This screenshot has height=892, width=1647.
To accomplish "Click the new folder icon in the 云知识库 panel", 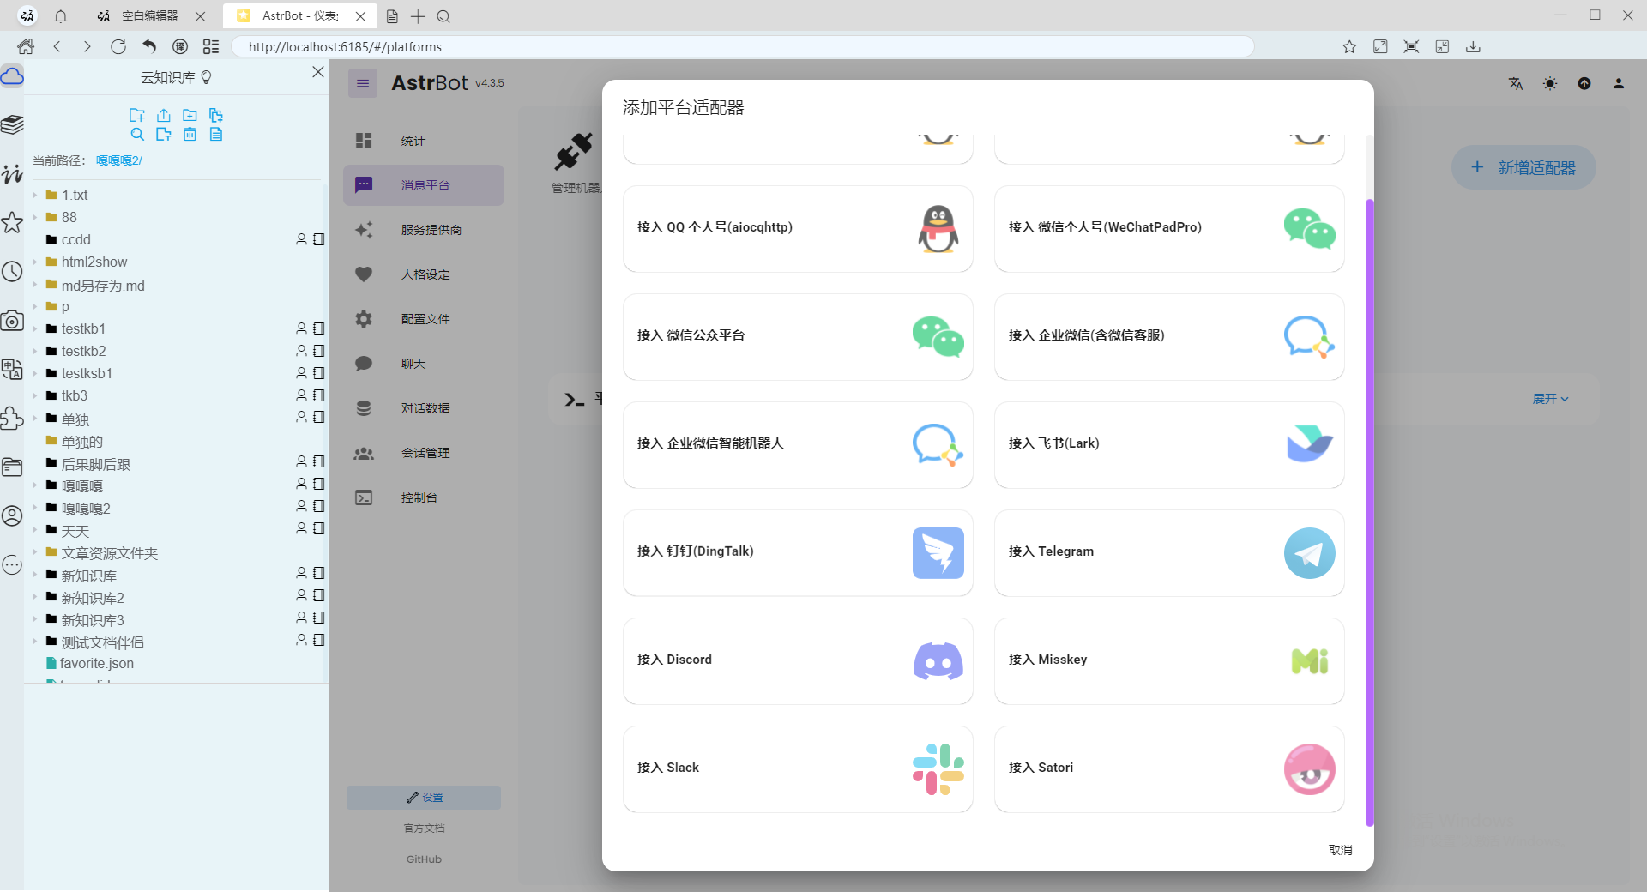I will pos(190,115).
